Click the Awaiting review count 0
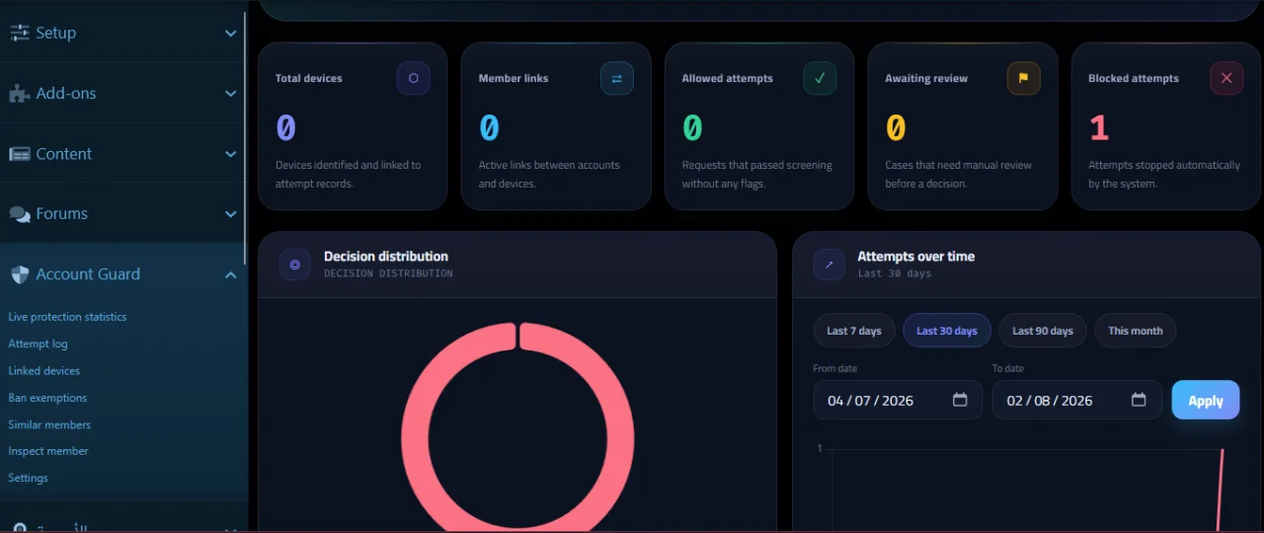1264x533 pixels. (896, 127)
